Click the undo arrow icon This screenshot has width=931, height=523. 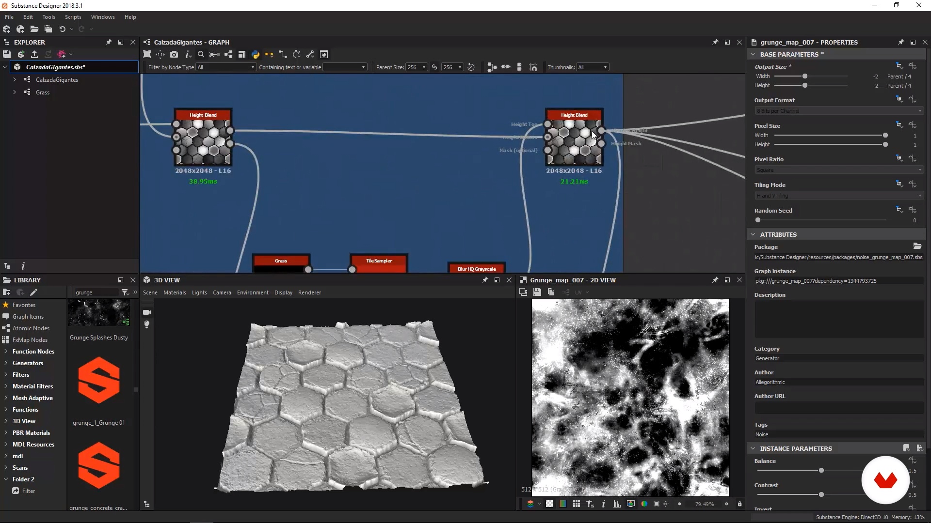pyautogui.click(x=62, y=29)
